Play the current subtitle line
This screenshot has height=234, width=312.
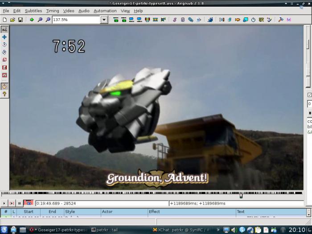[12, 203]
